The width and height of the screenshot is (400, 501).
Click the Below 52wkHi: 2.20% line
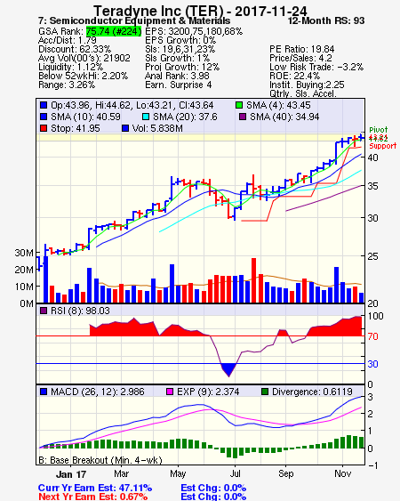click(83, 76)
